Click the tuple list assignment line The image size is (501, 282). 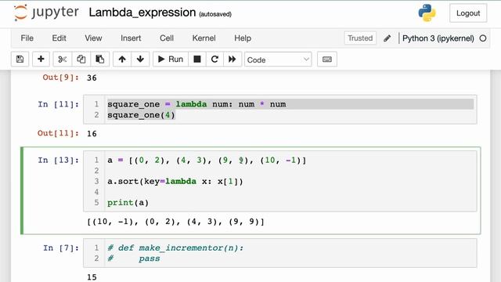click(207, 160)
